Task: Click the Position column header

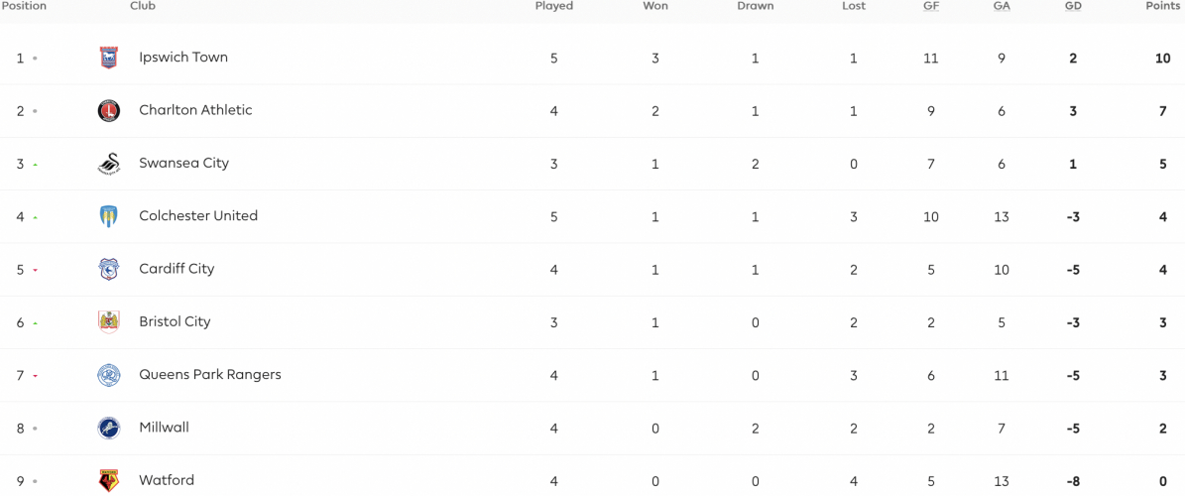Action: (x=24, y=6)
